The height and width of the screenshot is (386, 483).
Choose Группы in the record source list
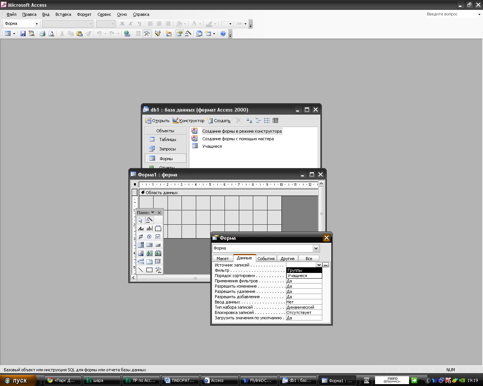click(x=304, y=270)
